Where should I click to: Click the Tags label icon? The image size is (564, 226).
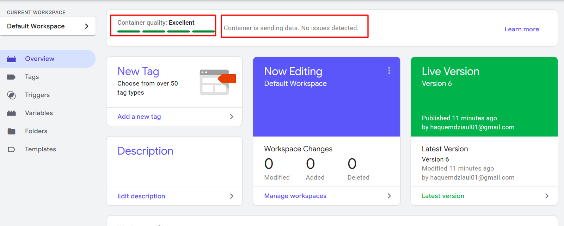pyautogui.click(x=12, y=77)
